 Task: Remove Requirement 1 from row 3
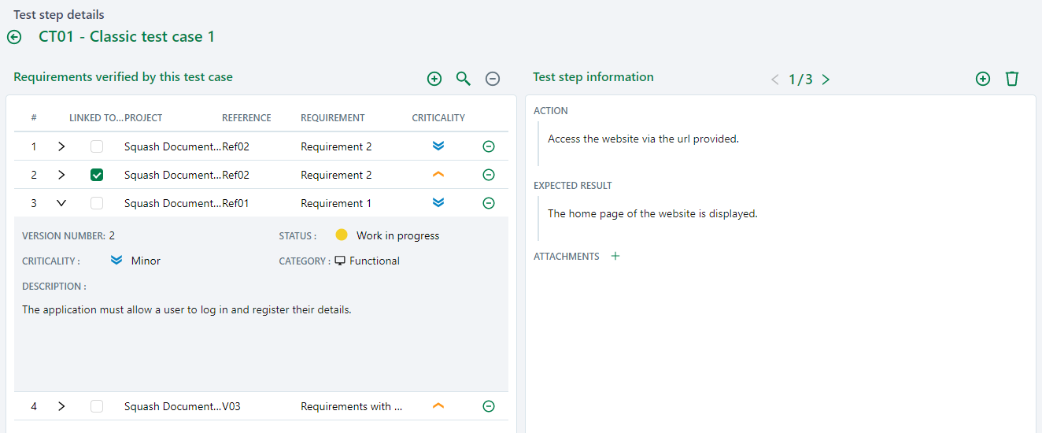489,203
